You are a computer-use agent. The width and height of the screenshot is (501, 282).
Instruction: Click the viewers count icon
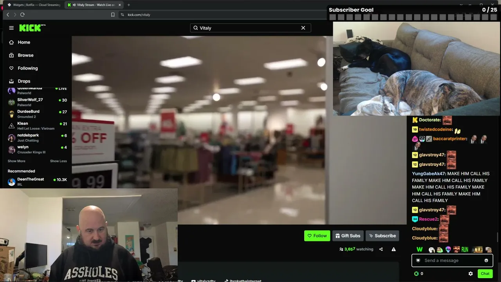(341, 249)
